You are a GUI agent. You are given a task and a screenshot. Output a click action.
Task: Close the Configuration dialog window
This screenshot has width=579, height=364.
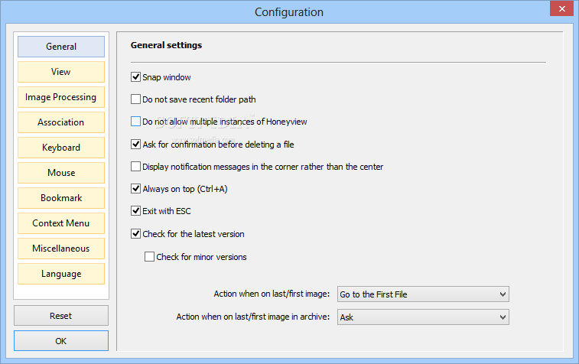point(561,10)
